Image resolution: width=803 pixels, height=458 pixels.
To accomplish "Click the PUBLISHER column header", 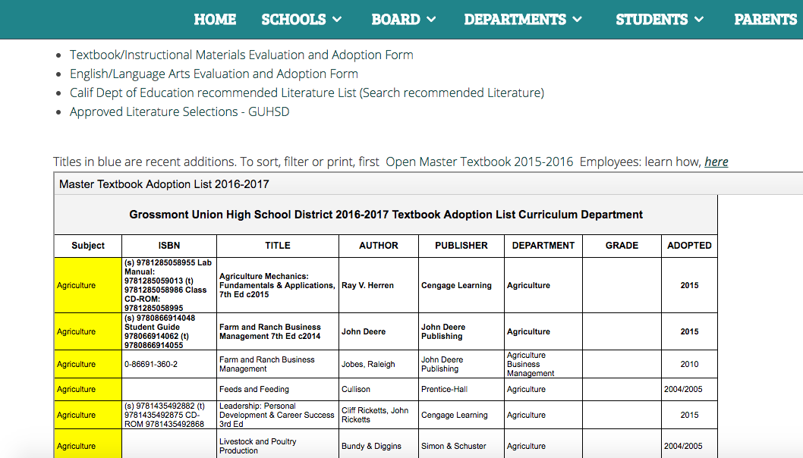I will click(x=461, y=246).
